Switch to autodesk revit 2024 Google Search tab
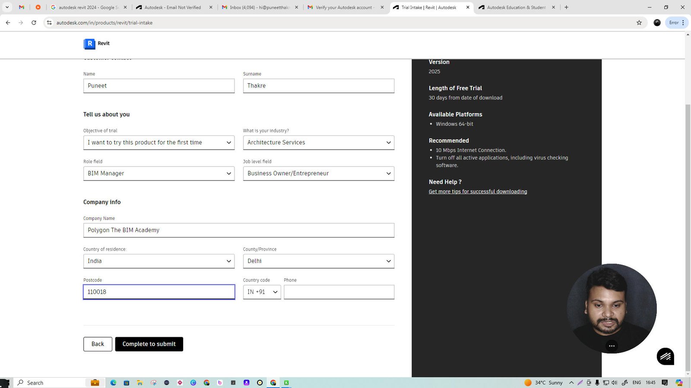The width and height of the screenshot is (691, 388). point(88,7)
